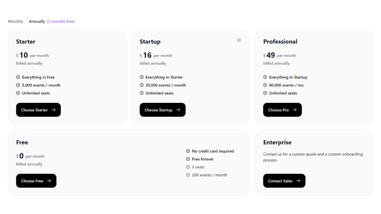Click the Unlimited seats feature under Starter

tap(36, 93)
